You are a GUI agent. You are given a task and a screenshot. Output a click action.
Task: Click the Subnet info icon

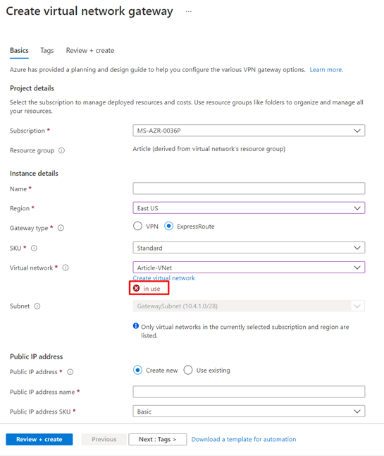[37, 306]
